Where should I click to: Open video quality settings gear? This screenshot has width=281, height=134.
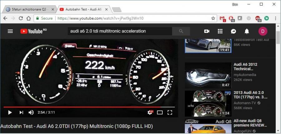click(x=150, y=112)
